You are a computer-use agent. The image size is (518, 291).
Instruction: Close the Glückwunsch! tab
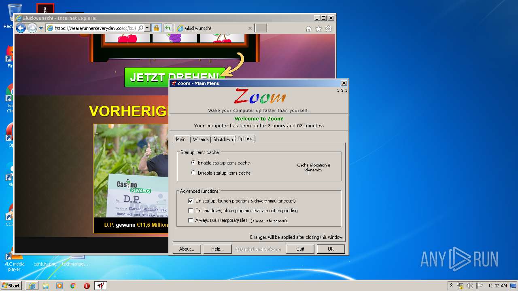pos(250,28)
